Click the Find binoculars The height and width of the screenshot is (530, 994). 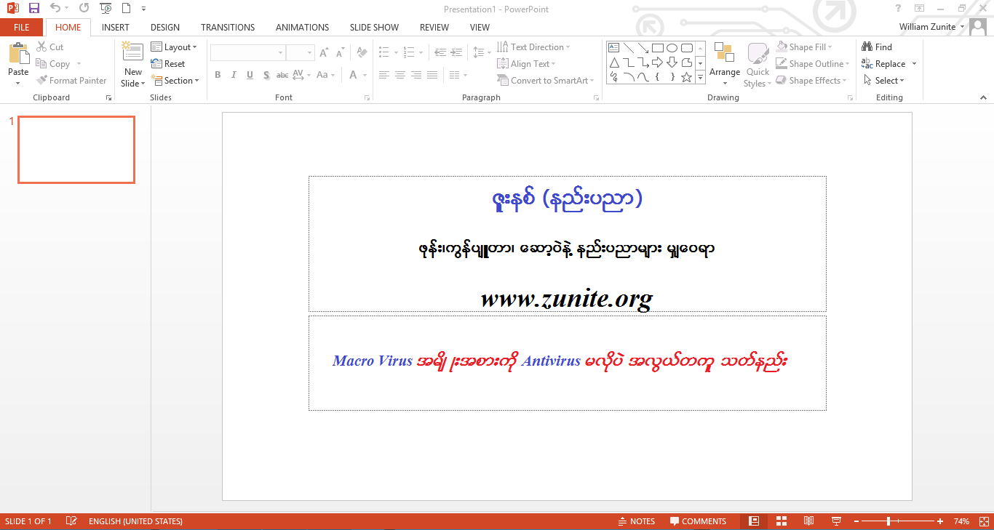pos(867,47)
